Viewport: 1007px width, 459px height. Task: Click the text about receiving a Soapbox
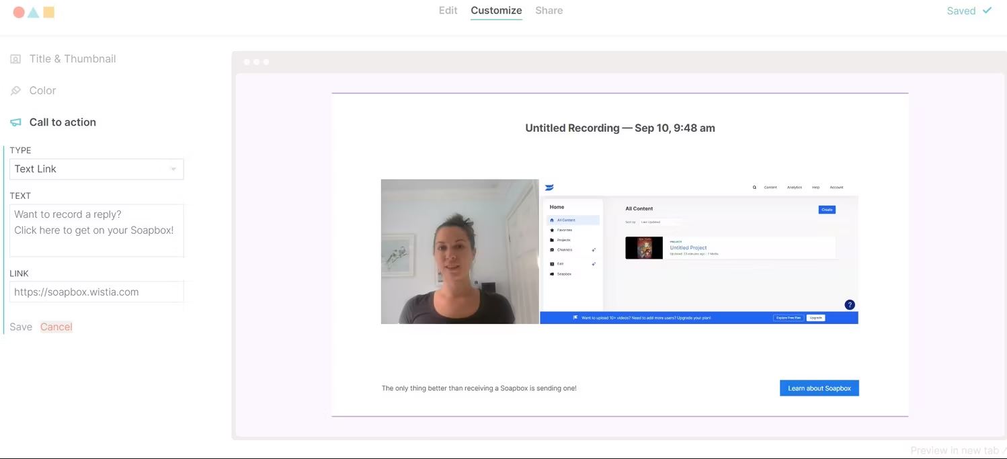[x=479, y=388]
